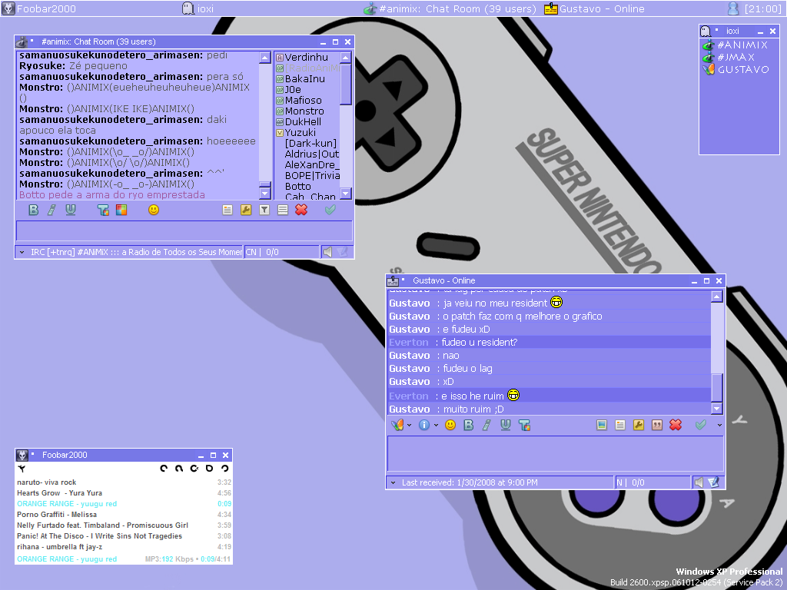Open GUSTAVO contact in ioxi contact list
The width and height of the screenshot is (787, 590).
pyautogui.click(x=742, y=69)
